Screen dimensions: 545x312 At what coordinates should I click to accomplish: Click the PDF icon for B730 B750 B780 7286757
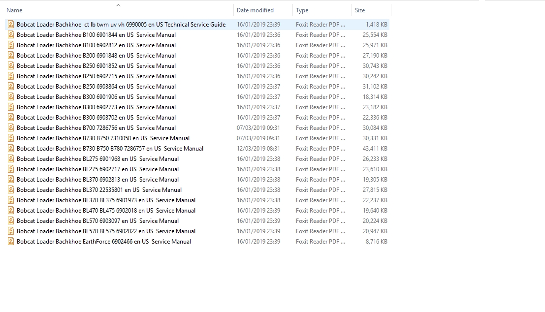[11, 148]
